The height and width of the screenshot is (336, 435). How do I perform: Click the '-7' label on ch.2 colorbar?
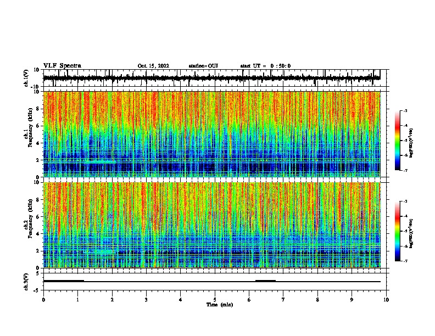coord(405,261)
